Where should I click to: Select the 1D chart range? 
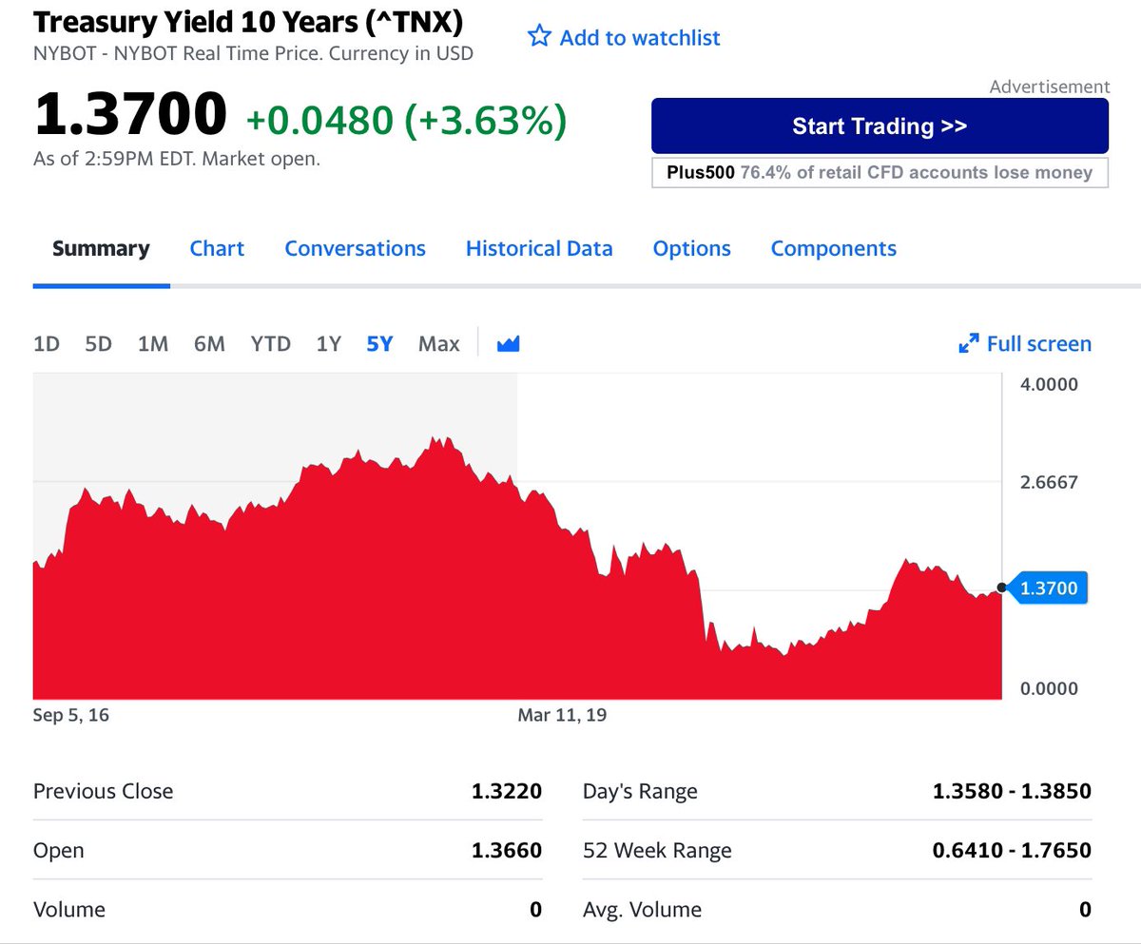click(47, 344)
